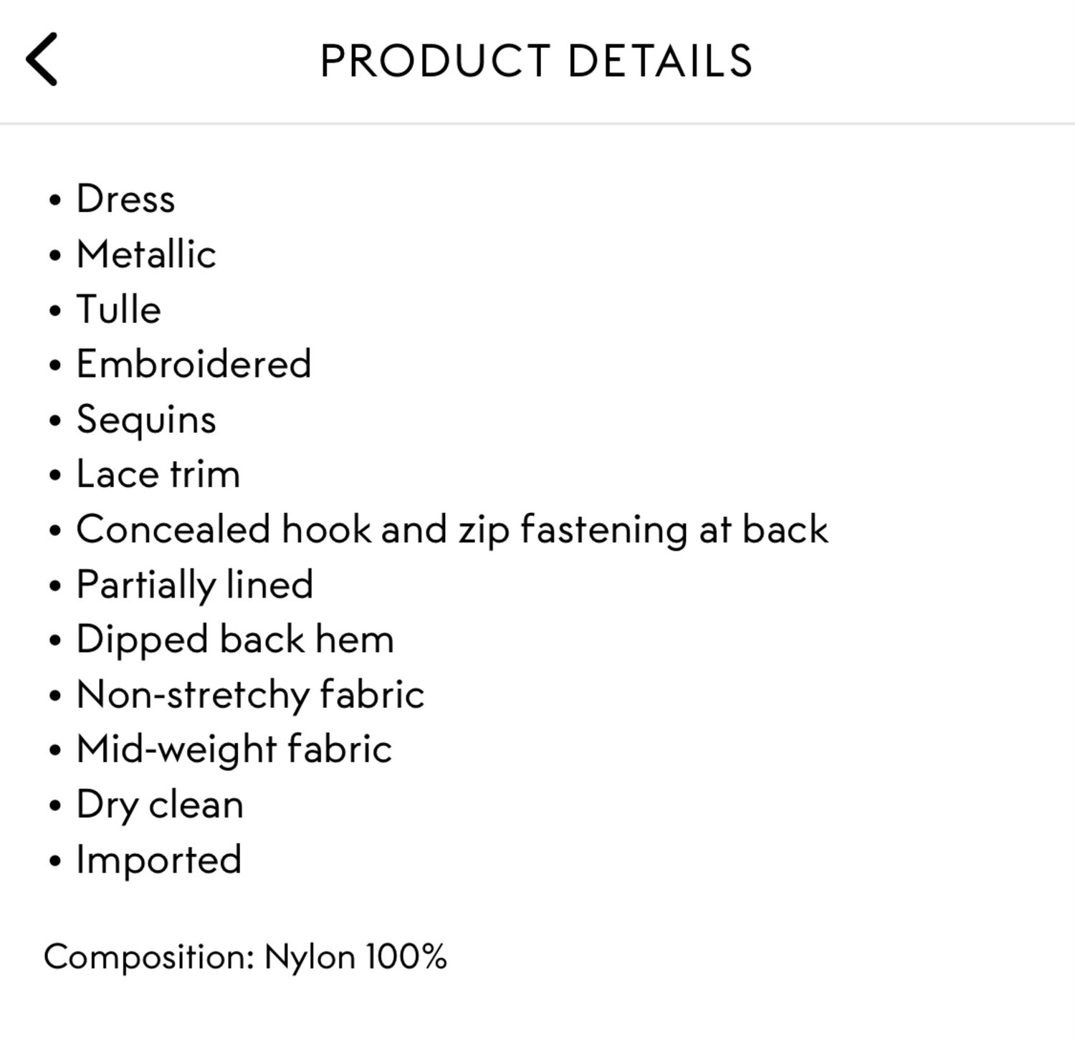Click Concealed hook and zip fastening line
Image resolution: width=1075 pixels, height=1041 pixels.
pyautogui.click(x=452, y=530)
